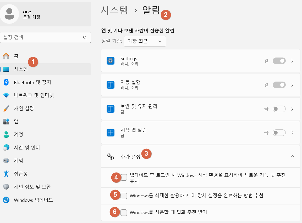Collapse the 추가 설정 section
This screenshot has height=223, width=302.
(x=292, y=156)
